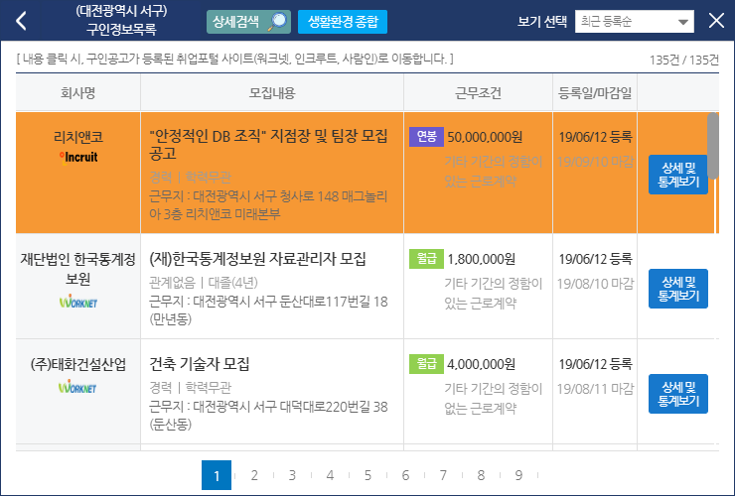Select 재단법인 한국통계정보원 company name

coord(78,269)
